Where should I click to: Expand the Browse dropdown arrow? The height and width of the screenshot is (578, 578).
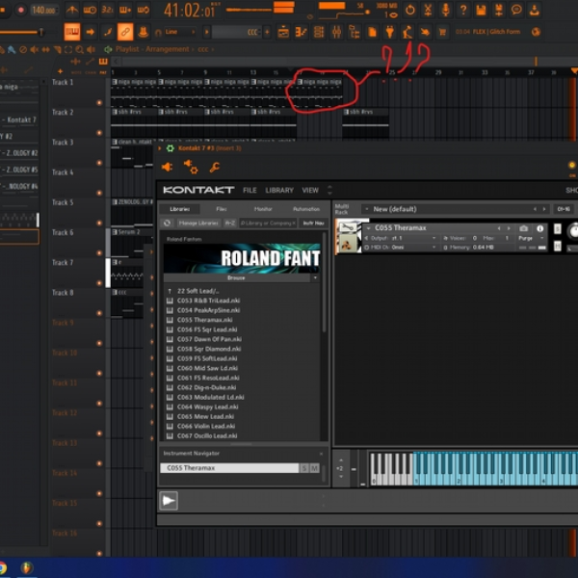[315, 278]
